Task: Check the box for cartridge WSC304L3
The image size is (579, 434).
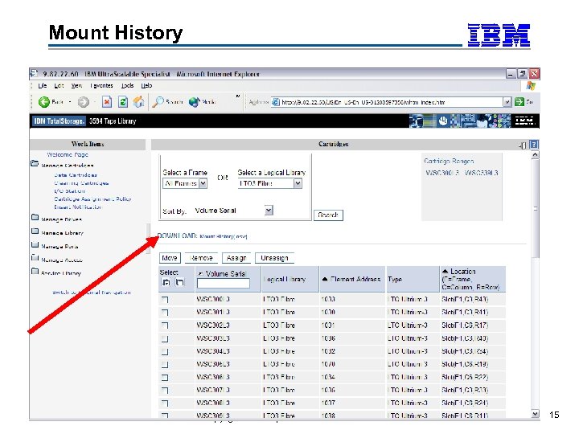Action: 165,351
